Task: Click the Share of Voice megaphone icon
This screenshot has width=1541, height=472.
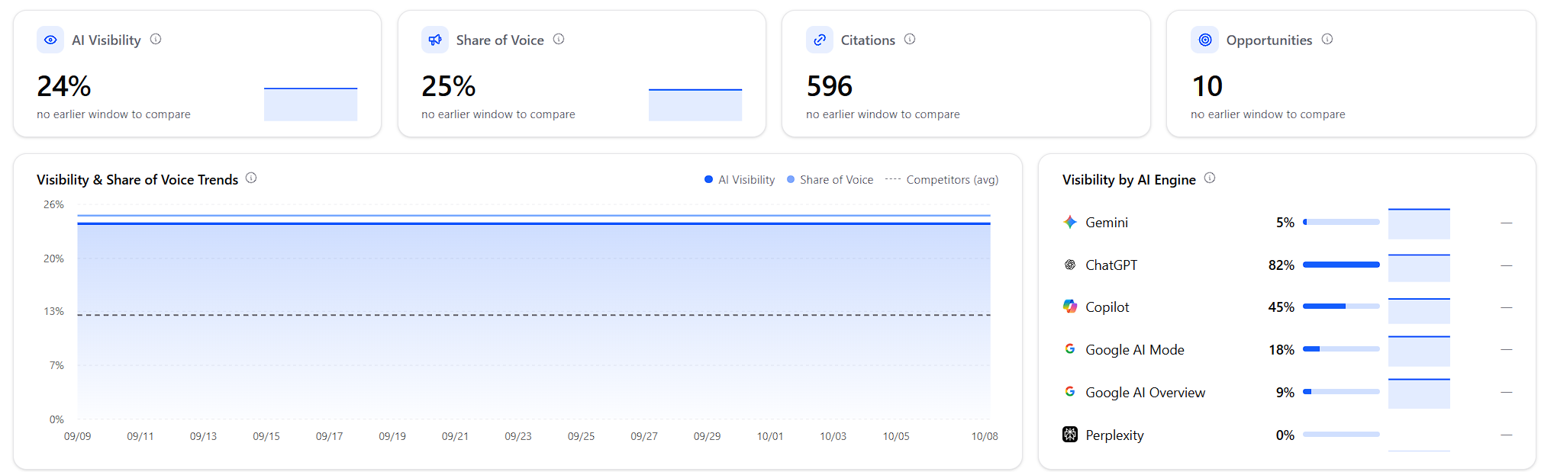Action: tap(435, 40)
